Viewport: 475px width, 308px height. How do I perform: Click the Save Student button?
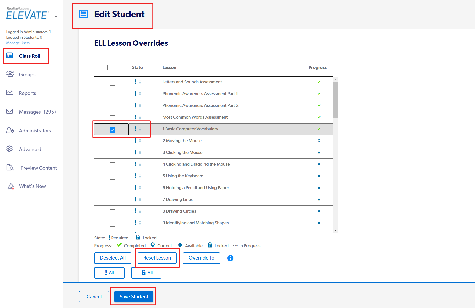(x=134, y=297)
